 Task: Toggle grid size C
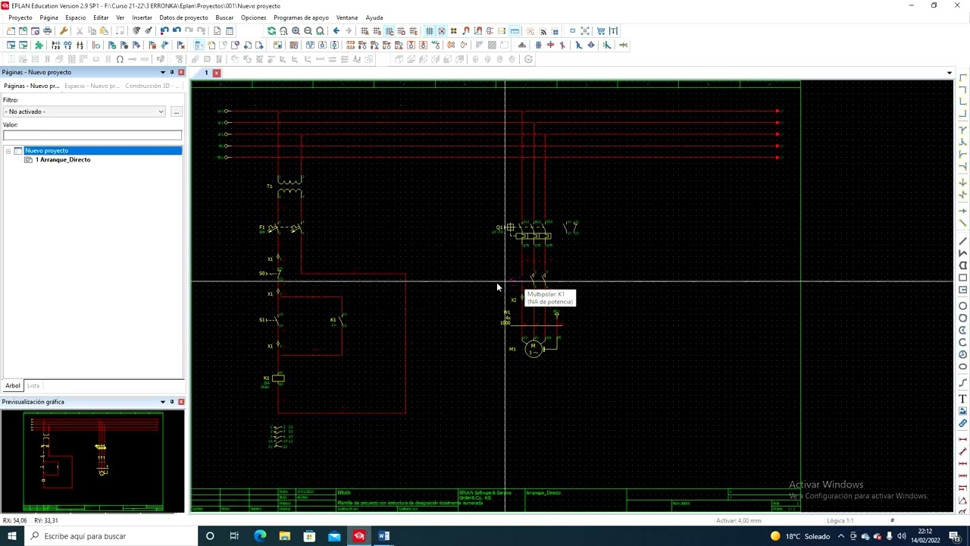389,31
